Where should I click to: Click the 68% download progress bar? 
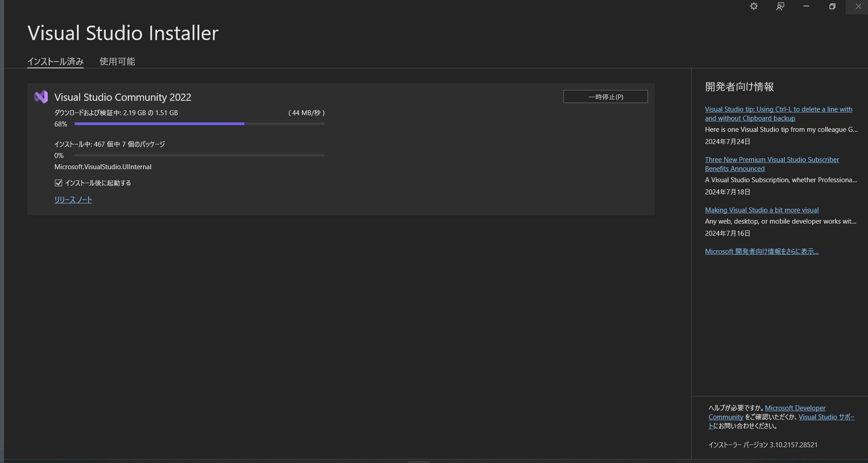[199, 124]
